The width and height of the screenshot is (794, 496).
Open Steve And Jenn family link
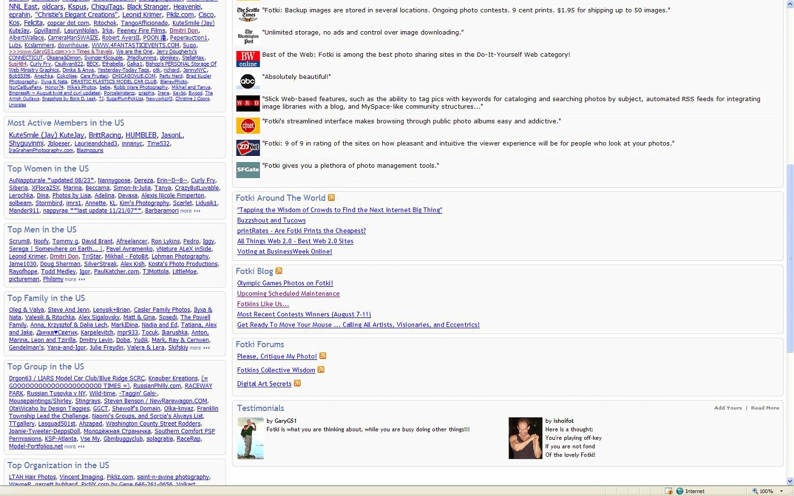click(x=68, y=310)
